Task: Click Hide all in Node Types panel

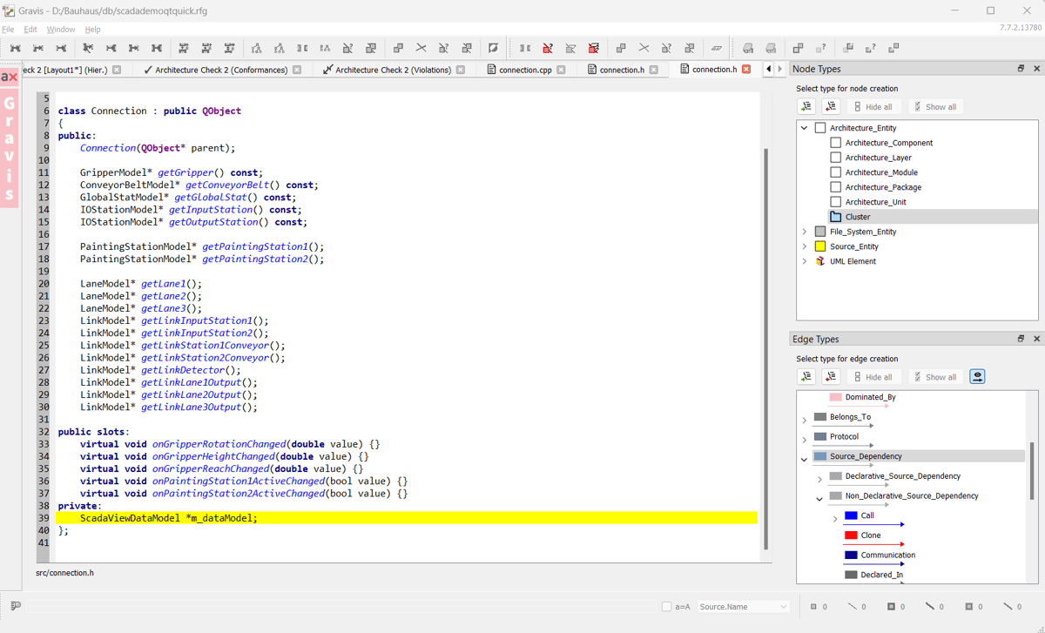Action: pos(873,107)
